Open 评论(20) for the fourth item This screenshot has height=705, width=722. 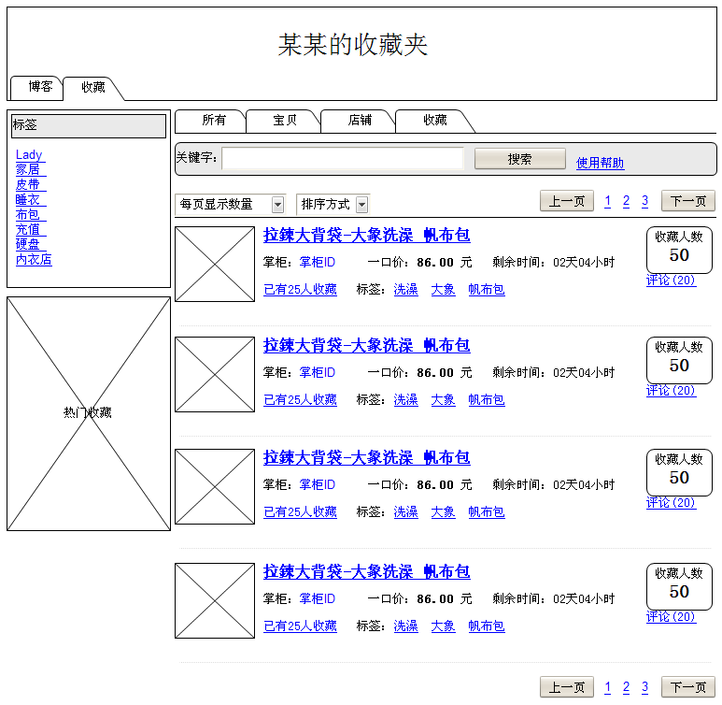pyautogui.click(x=671, y=617)
